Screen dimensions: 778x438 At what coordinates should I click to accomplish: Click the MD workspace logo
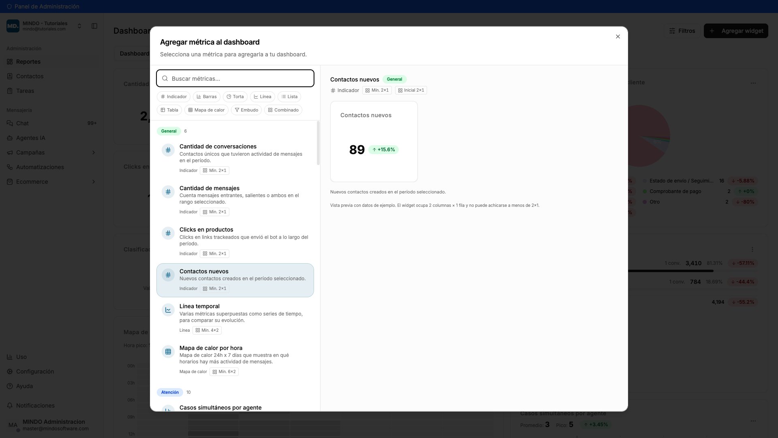pos(13,26)
